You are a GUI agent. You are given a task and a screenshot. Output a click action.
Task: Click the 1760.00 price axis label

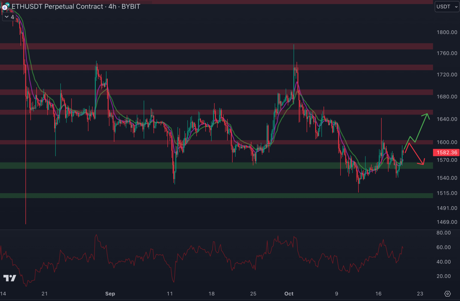point(447,53)
